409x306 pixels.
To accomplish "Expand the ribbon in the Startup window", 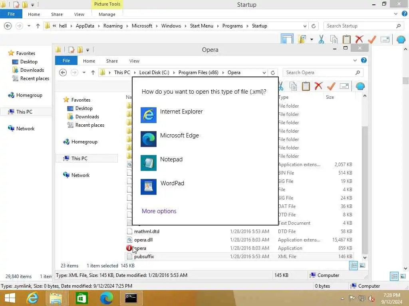I will coord(396,14).
